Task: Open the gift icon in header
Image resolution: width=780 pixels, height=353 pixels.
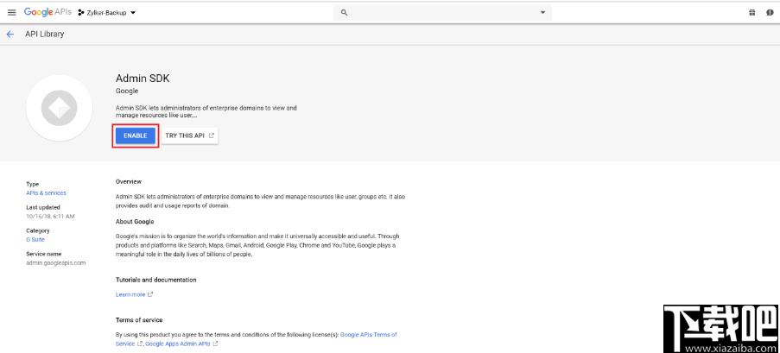Action: point(751,12)
